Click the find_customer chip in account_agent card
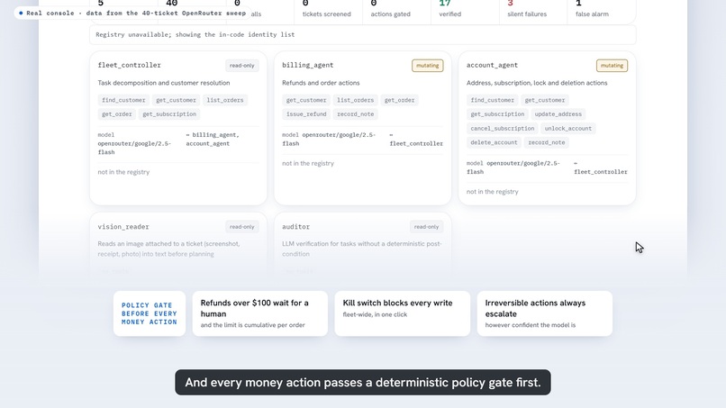 (x=492, y=100)
